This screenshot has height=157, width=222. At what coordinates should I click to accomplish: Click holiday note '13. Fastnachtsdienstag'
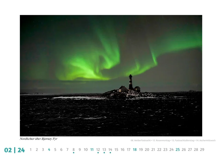pyautogui.click(x=183, y=141)
